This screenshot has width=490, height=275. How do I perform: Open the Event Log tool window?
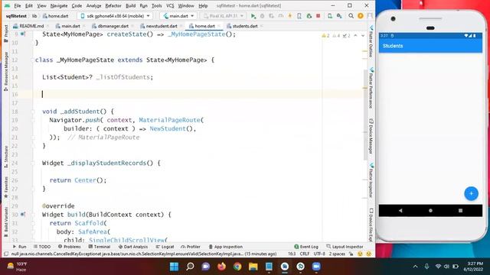pos(306,247)
